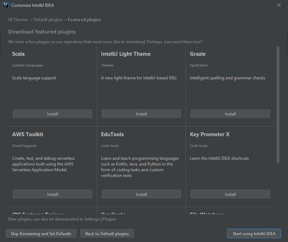The image size is (288, 242).
Task: Install the Grazie spellcheck plugin
Action: coord(230,114)
